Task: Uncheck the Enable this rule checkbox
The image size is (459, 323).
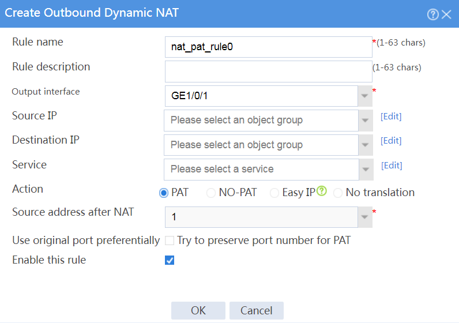Action: pyautogui.click(x=170, y=260)
